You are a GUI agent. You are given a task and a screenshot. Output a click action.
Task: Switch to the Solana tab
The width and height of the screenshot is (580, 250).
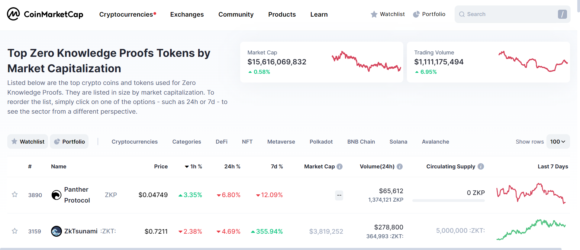[x=398, y=142]
